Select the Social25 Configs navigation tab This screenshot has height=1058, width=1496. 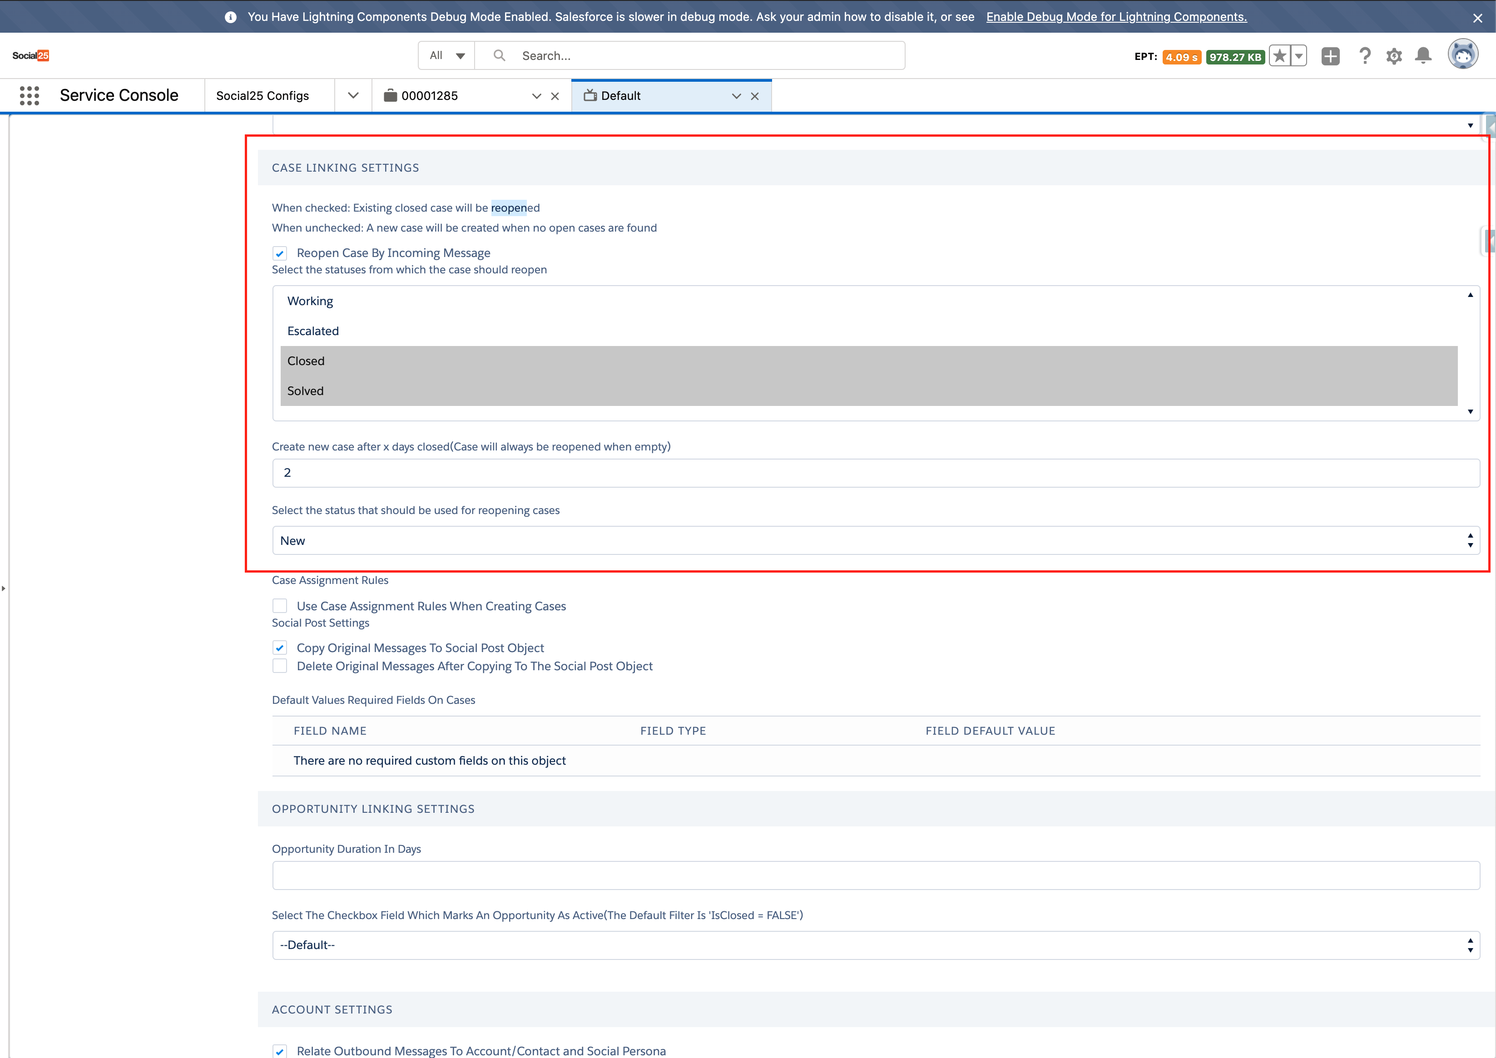click(263, 96)
